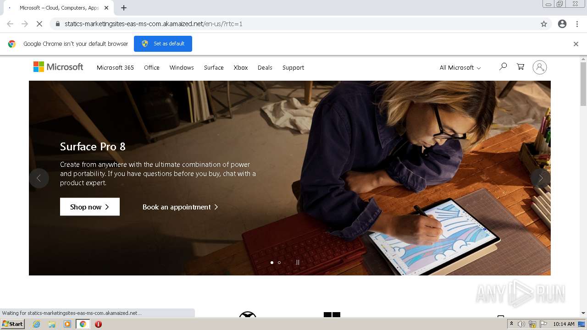Click the taskbar clock 10:14 AM
The image size is (587, 330).
[564, 324]
